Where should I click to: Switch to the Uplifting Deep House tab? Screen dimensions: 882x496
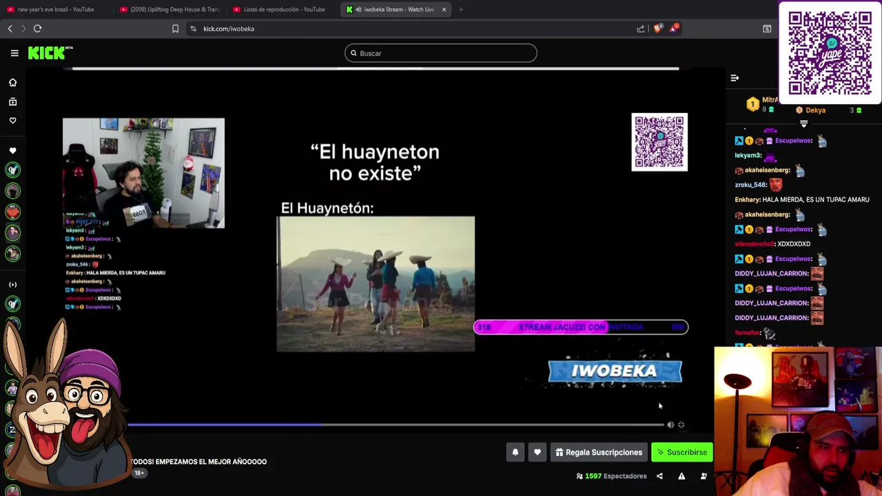tap(170, 10)
